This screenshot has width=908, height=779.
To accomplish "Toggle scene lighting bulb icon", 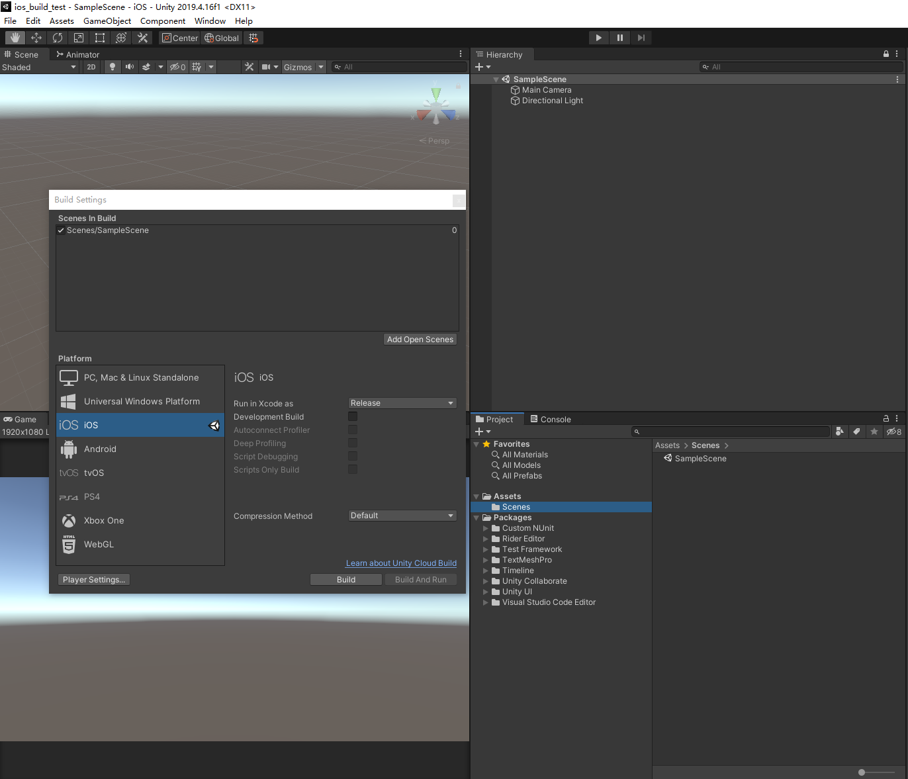I will 113,67.
